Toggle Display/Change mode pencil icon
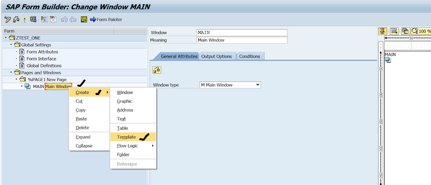 (x=8, y=19)
